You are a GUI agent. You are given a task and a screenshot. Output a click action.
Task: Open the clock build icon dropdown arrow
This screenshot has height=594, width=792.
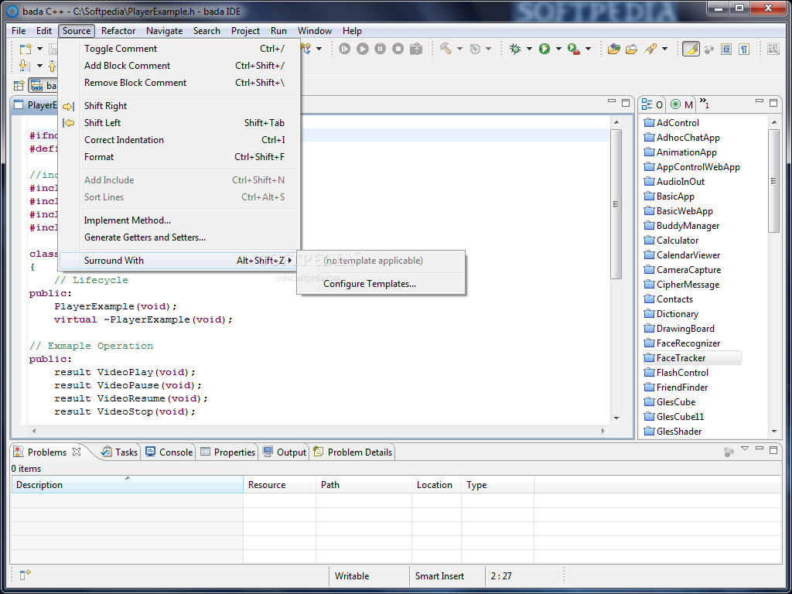[489, 49]
